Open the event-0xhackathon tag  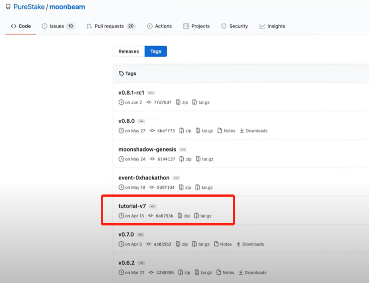(x=144, y=178)
